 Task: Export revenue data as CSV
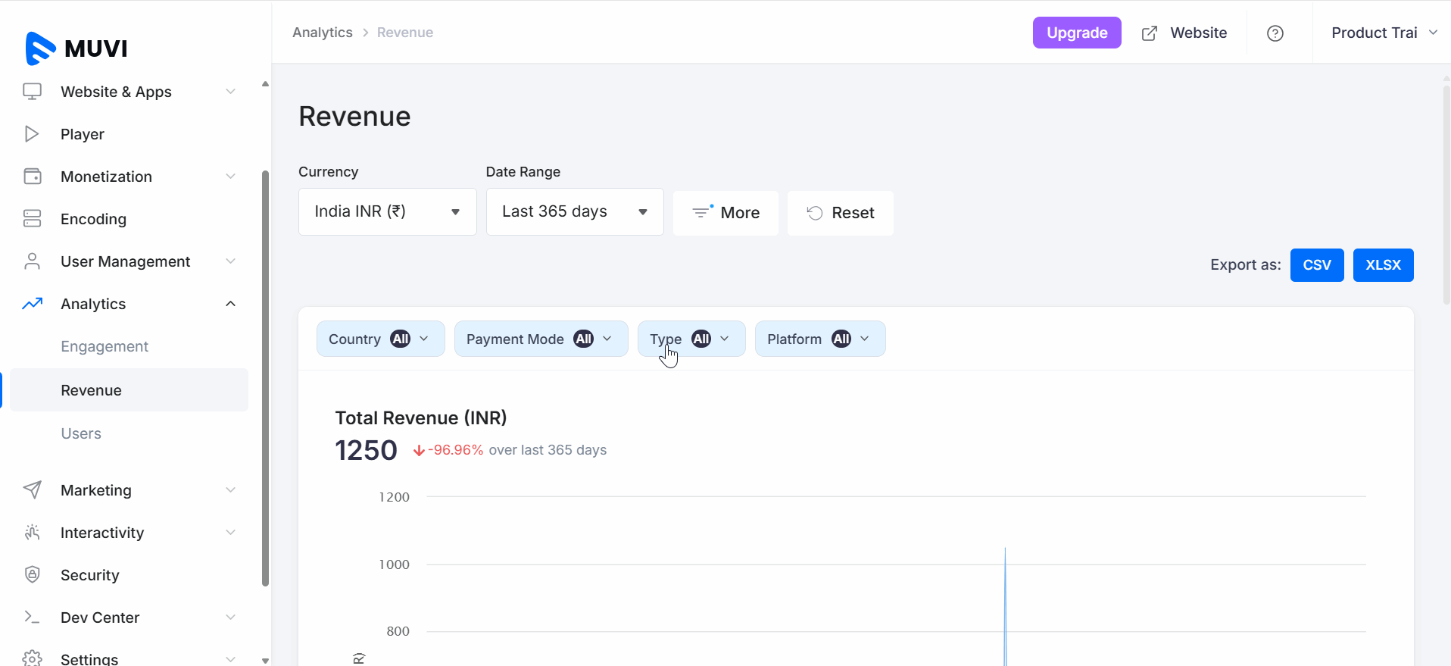[x=1316, y=265]
